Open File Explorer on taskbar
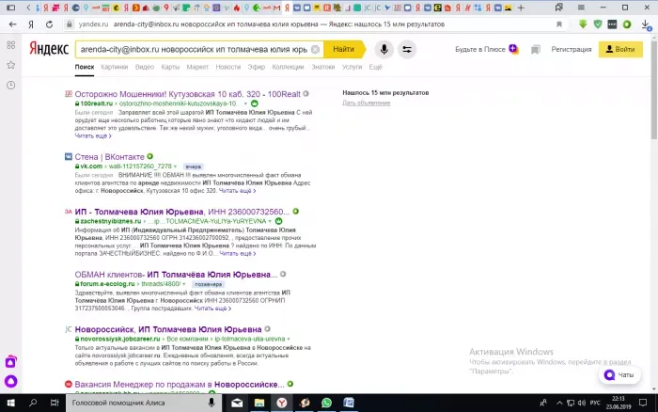 click(259, 403)
